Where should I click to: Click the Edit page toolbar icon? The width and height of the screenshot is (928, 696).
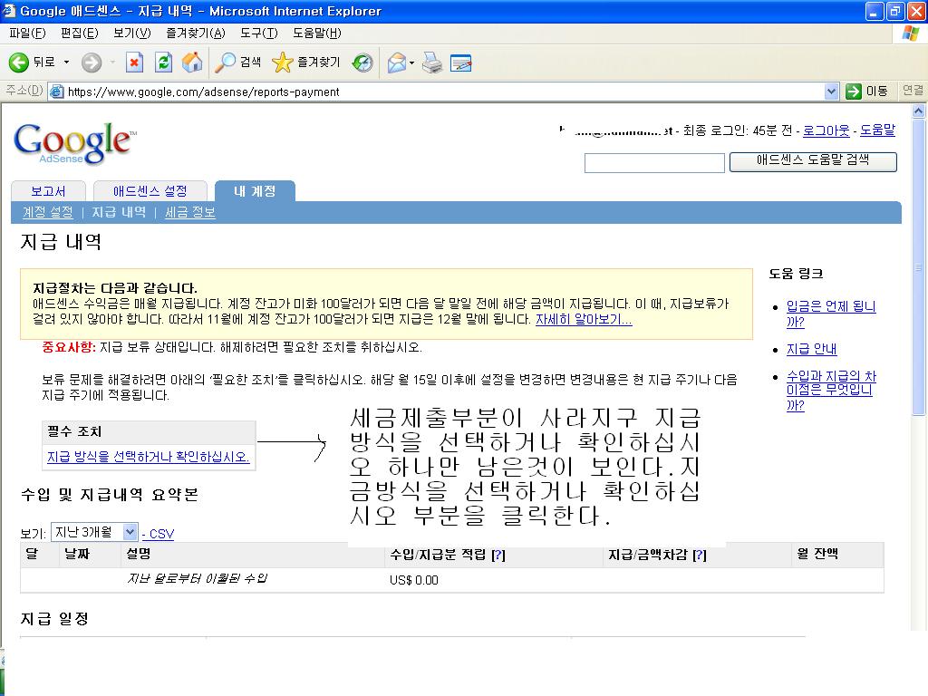(460, 63)
